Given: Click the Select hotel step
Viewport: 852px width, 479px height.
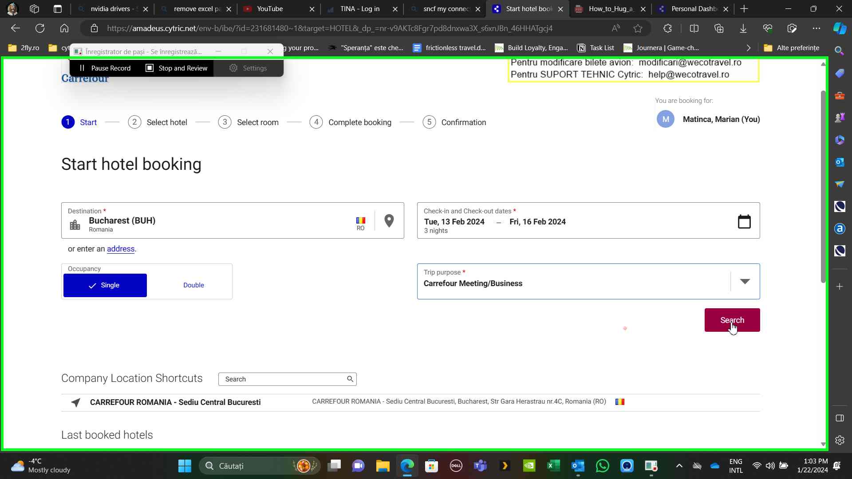Looking at the screenshot, I should [158, 122].
